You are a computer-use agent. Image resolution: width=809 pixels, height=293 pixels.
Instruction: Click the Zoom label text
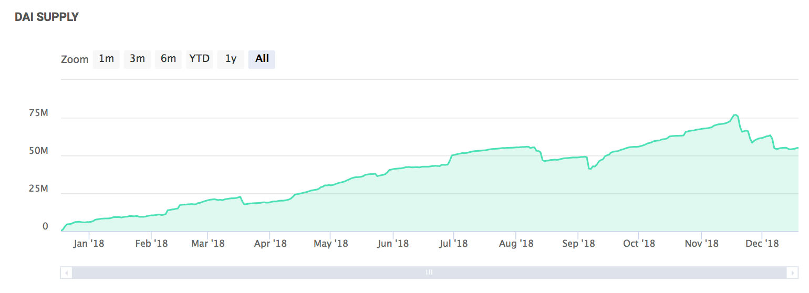click(75, 59)
